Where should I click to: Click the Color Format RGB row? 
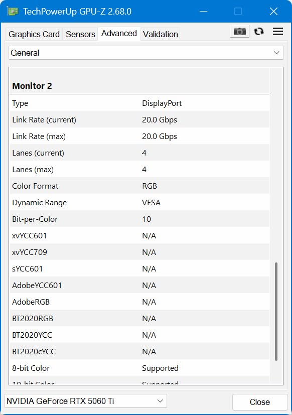(x=139, y=186)
